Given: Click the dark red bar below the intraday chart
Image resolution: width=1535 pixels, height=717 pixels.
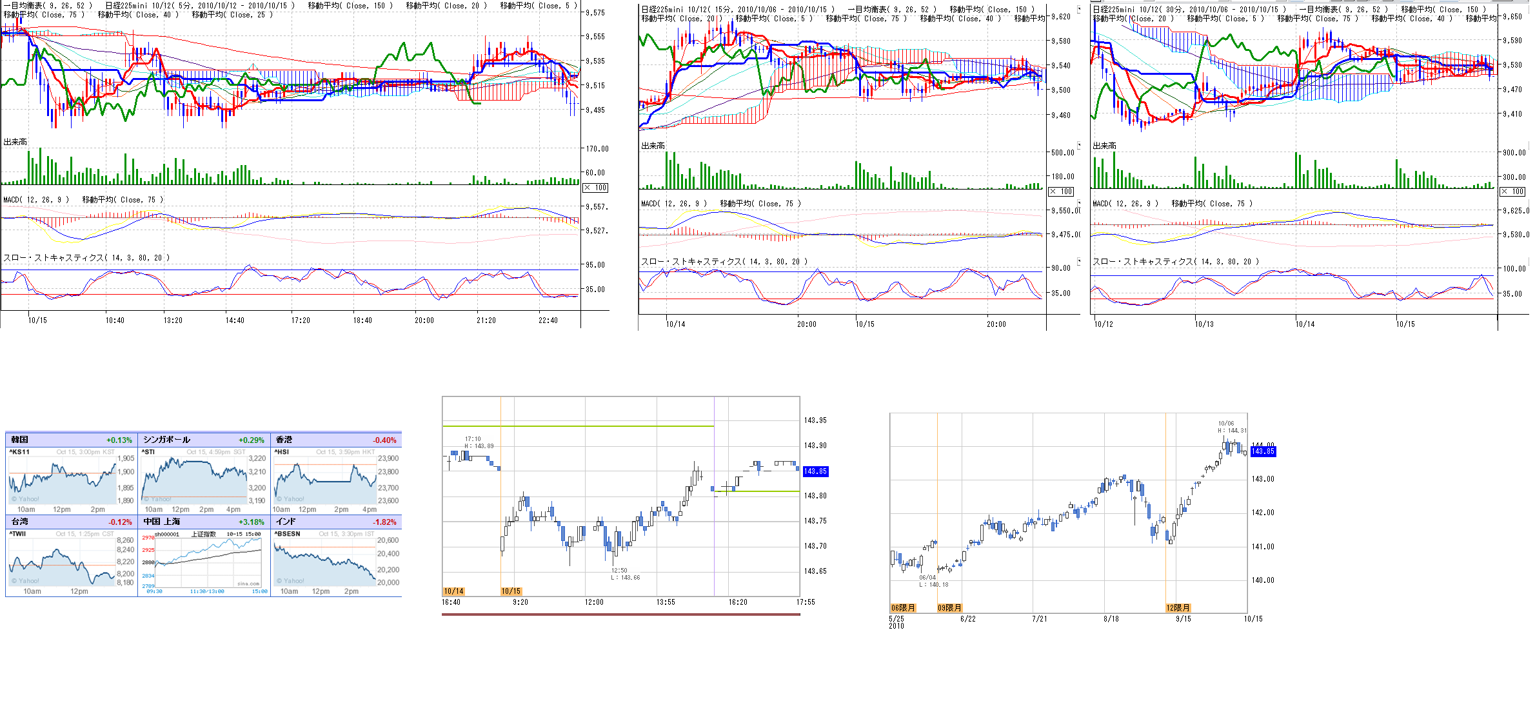Looking at the screenshot, I should click(620, 614).
